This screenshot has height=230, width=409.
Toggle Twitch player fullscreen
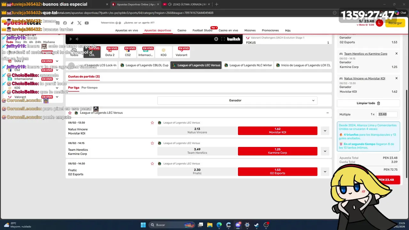(x=223, y=39)
